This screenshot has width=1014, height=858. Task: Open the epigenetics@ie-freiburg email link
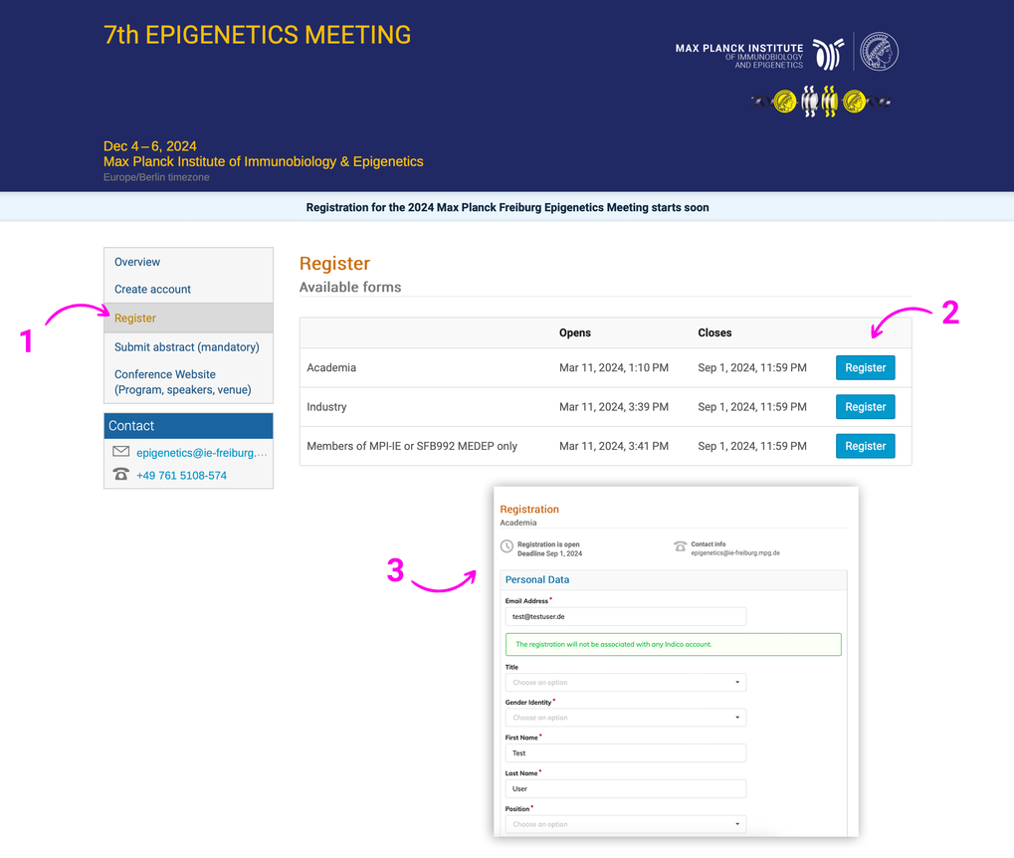coord(202,453)
